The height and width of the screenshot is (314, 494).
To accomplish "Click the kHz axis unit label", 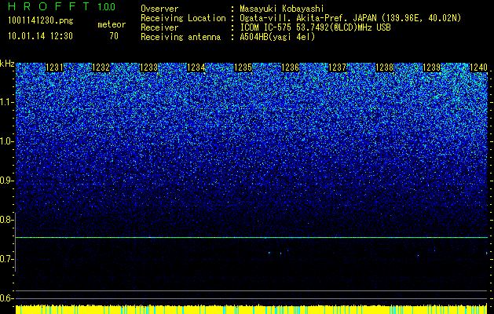I will click(x=7, y=64).
